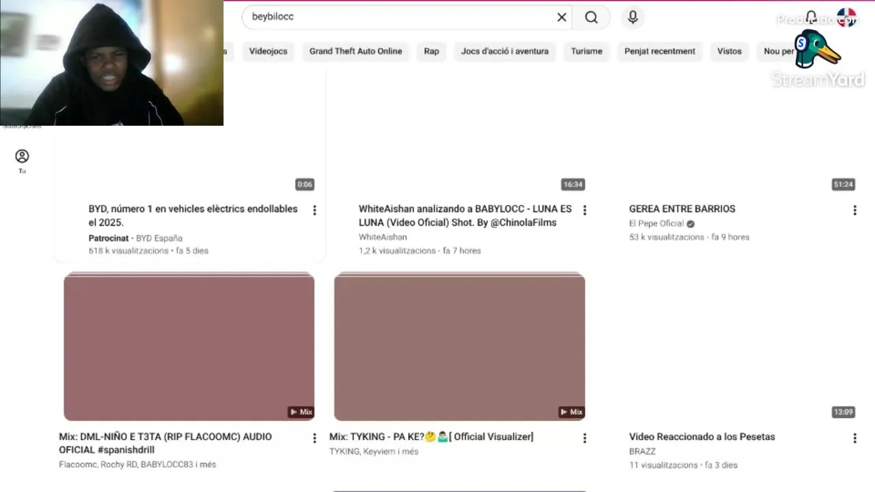
Task: Open the 'Tu' profile icon in the sidebar
Action: 22,161
